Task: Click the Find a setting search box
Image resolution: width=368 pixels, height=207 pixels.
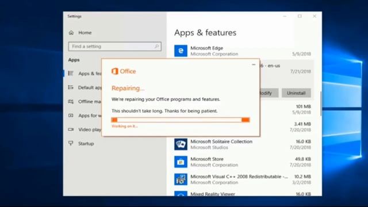Action: (x=115, y=47)
